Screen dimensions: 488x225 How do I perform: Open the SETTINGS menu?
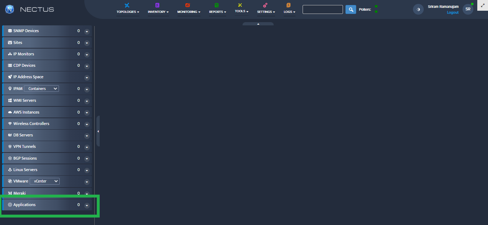(266, 12)
